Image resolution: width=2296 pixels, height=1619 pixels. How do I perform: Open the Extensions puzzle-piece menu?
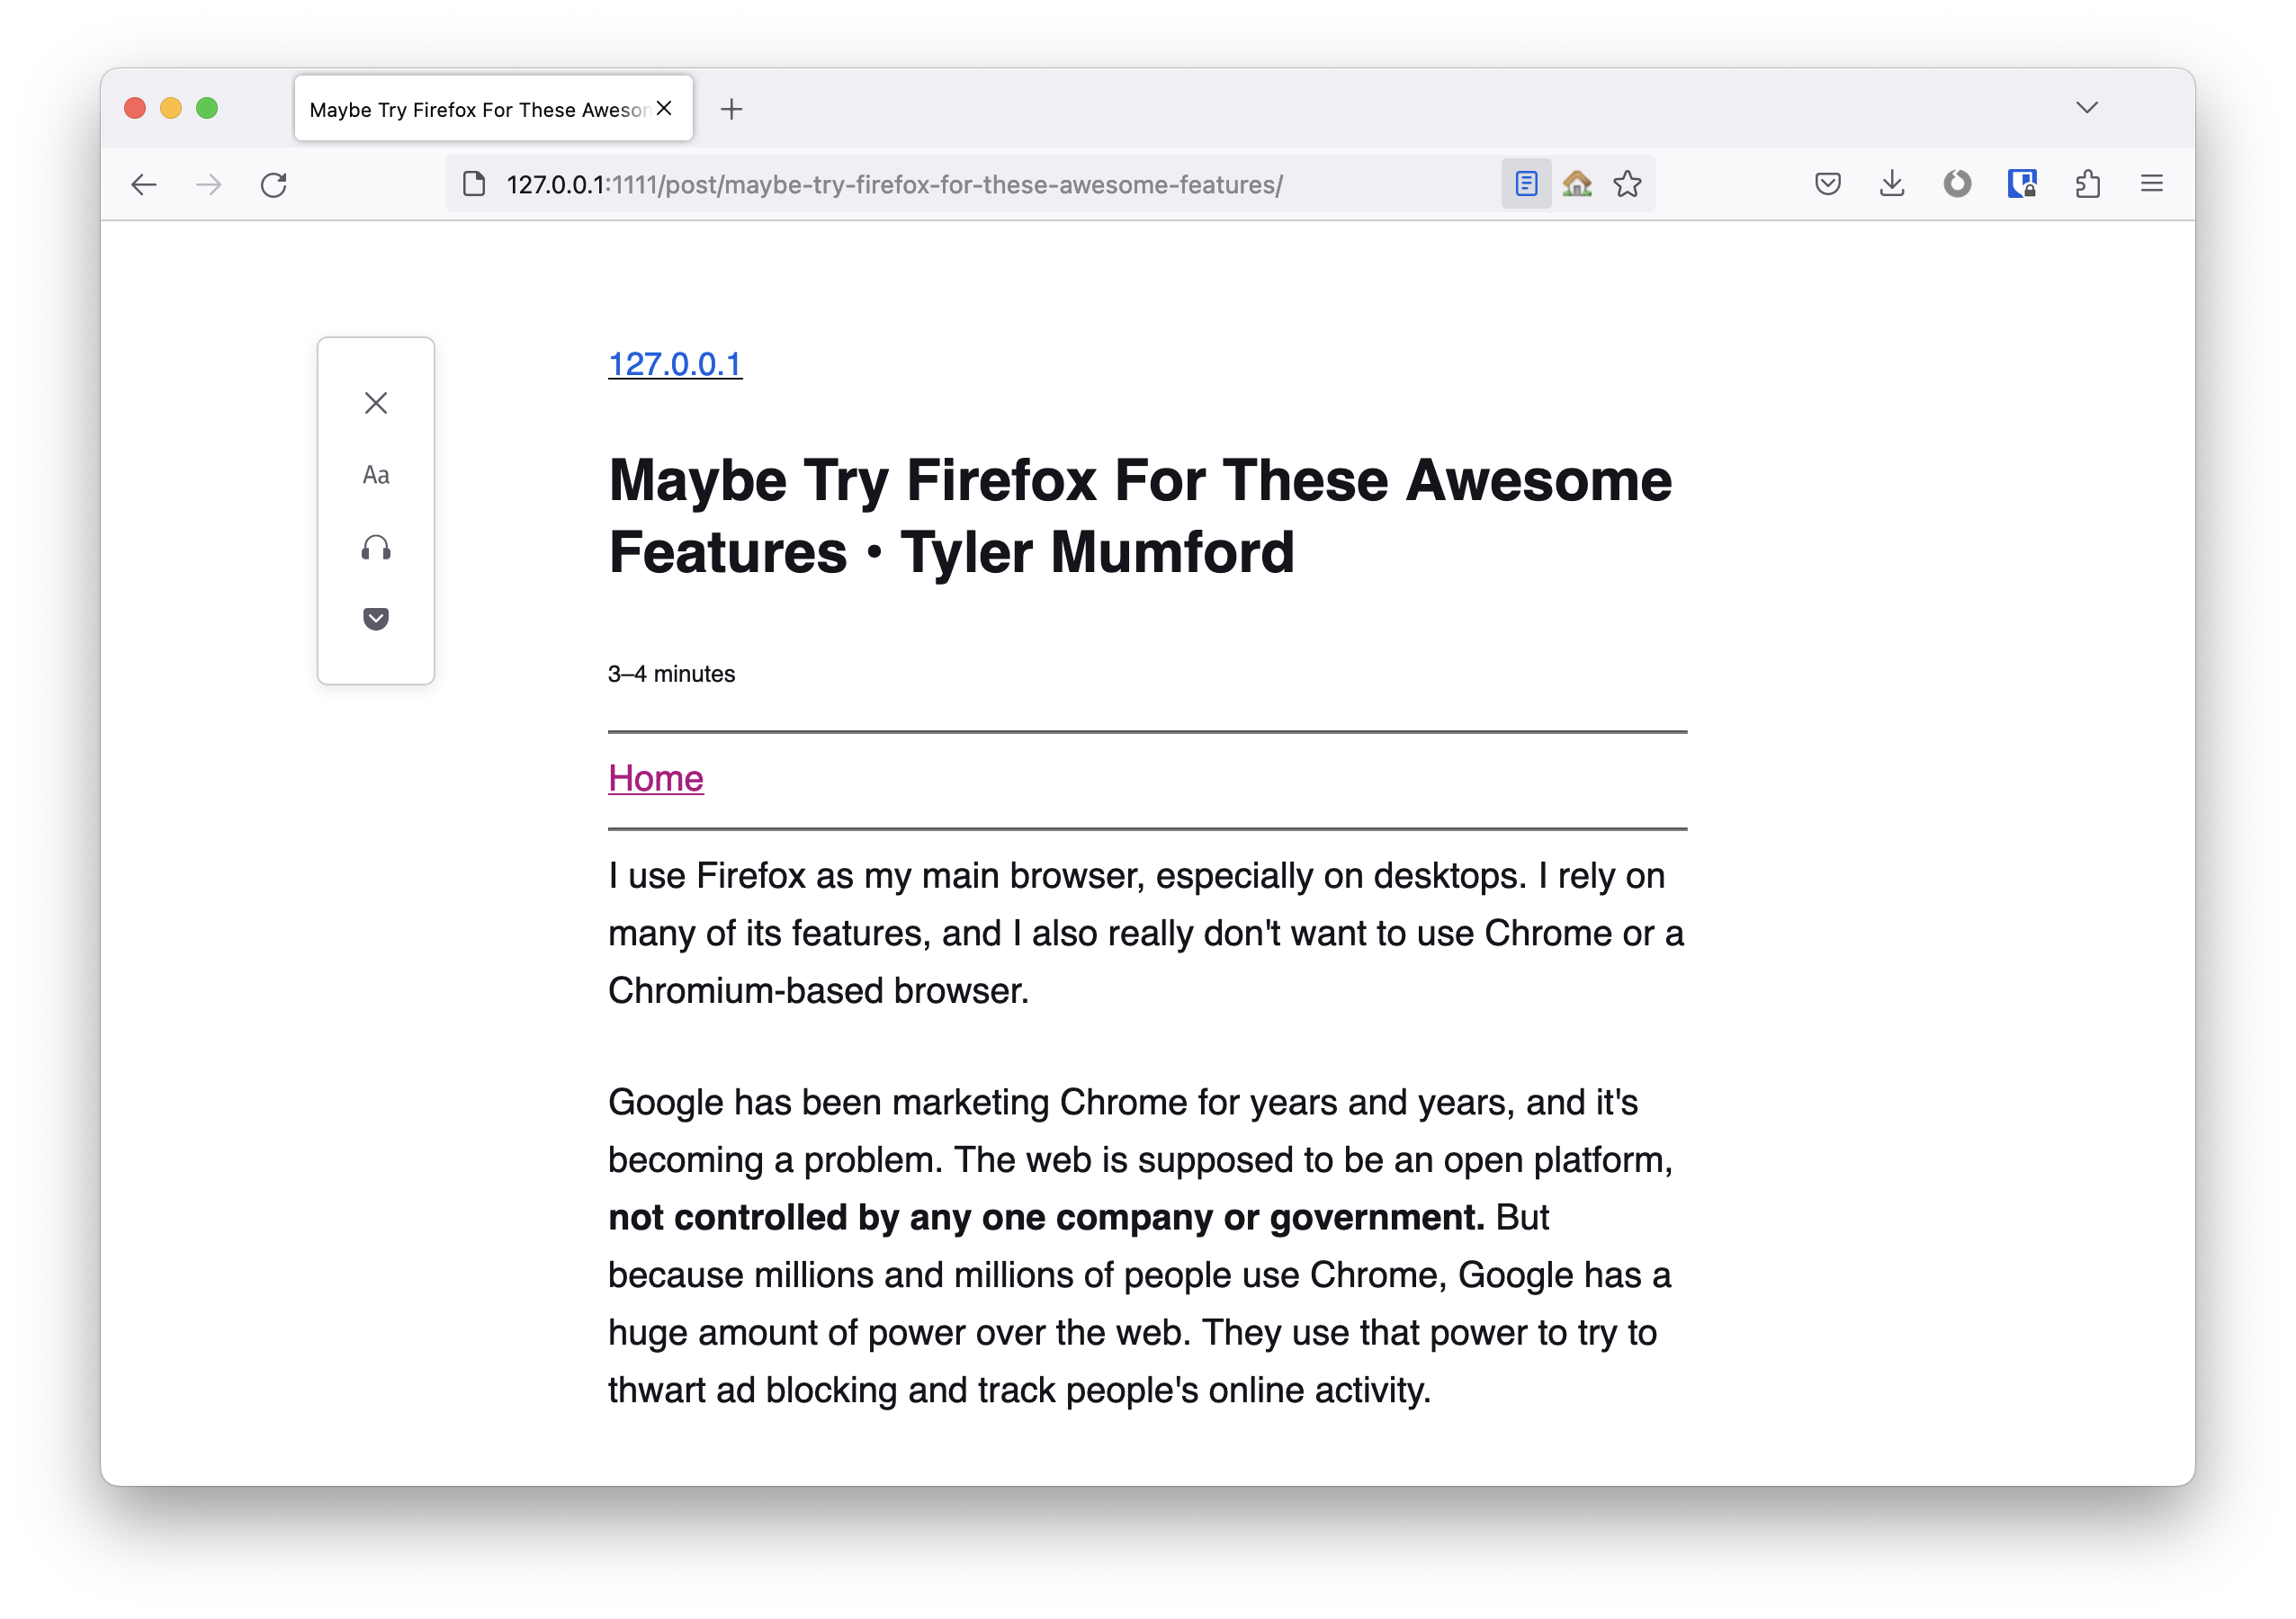pos(2087,184)
